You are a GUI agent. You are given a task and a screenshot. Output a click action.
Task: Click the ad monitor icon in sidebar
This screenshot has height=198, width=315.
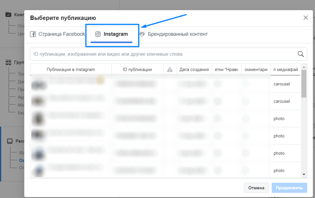(10, 141)
